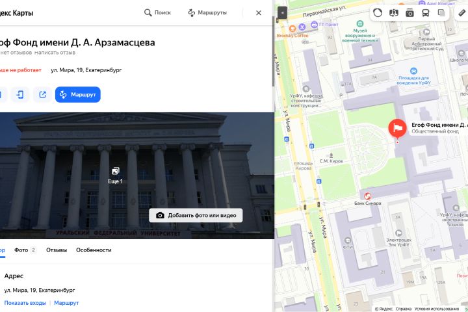468x312 pixels.
Task: Click the Первомайская ул. street label
Action: click(x=324, y=11)
